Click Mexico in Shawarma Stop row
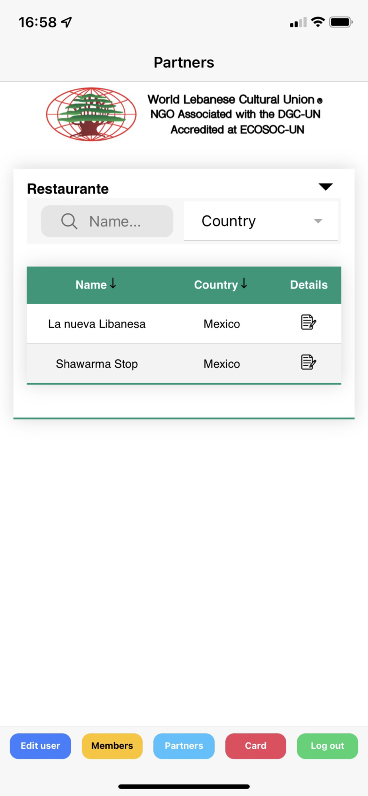Screen dimensions: 368x796 pyautogui.click(x=222, y=364)
